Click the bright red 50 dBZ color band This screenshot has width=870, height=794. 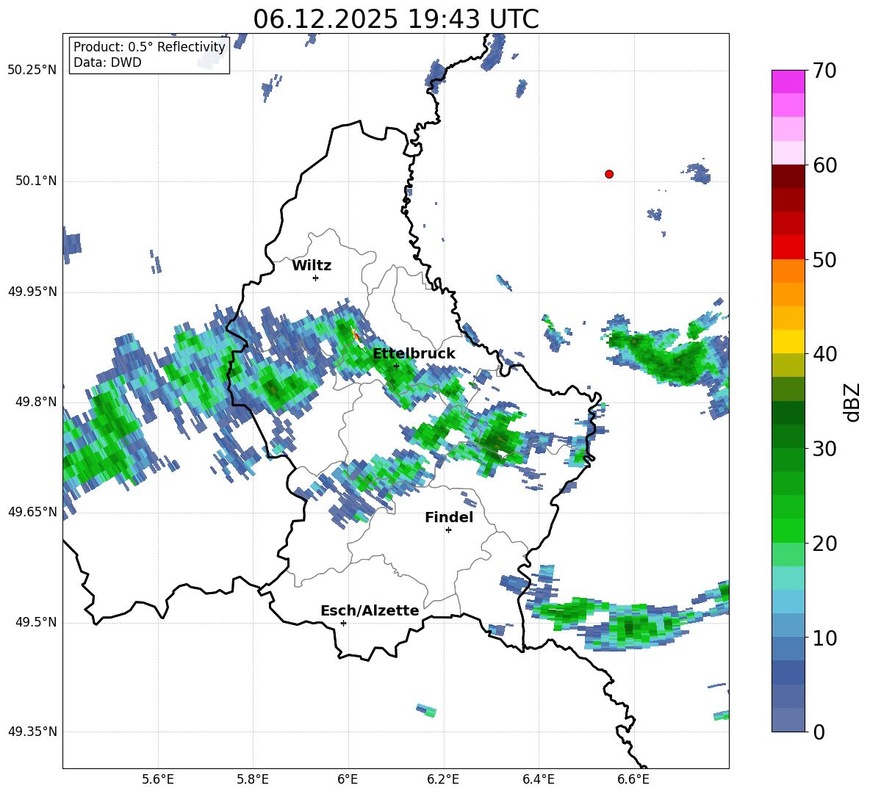pos(788,248)
